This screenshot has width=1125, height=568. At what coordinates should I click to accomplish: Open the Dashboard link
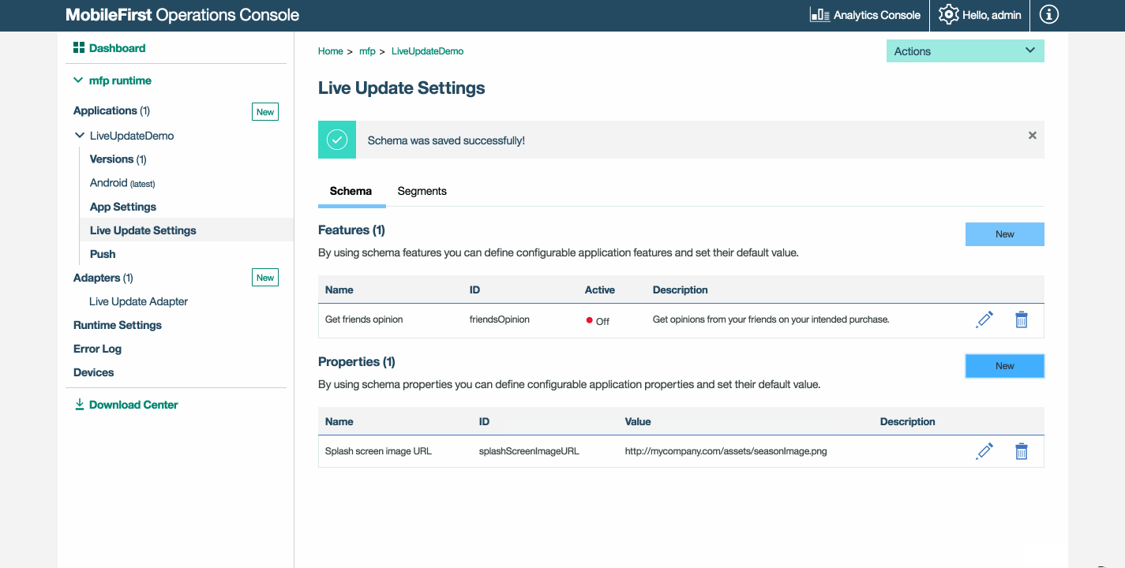coord(117,48)
